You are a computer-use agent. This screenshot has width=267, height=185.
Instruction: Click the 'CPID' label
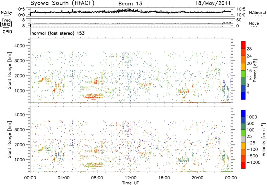tap(7, 32)
